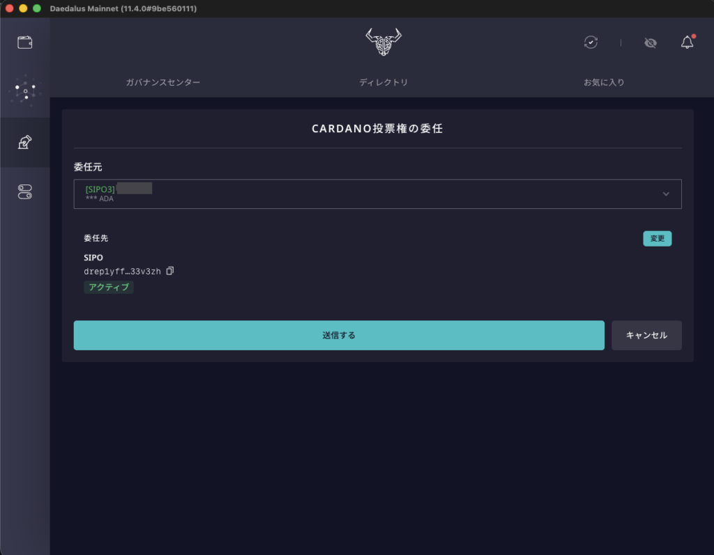Check the node sync status icon

591,42
